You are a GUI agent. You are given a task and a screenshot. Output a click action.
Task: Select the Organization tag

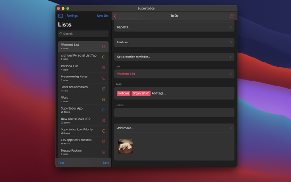coord(141,93)
